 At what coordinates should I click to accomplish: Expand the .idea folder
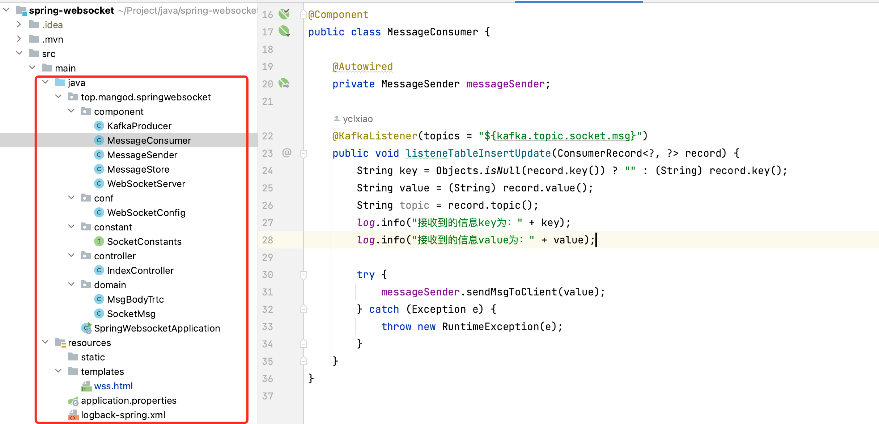(x=19, y=25)
